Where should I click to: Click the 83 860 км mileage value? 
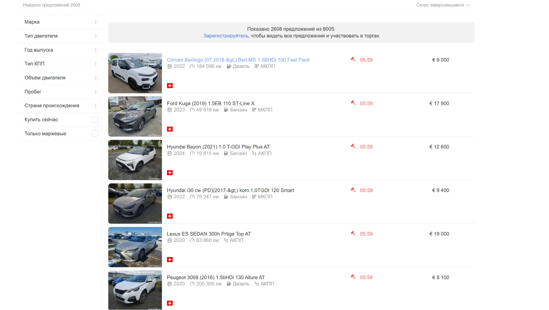207,240
